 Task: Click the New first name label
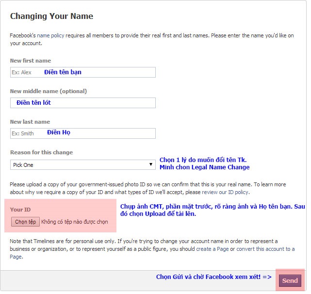click(30, 61)
